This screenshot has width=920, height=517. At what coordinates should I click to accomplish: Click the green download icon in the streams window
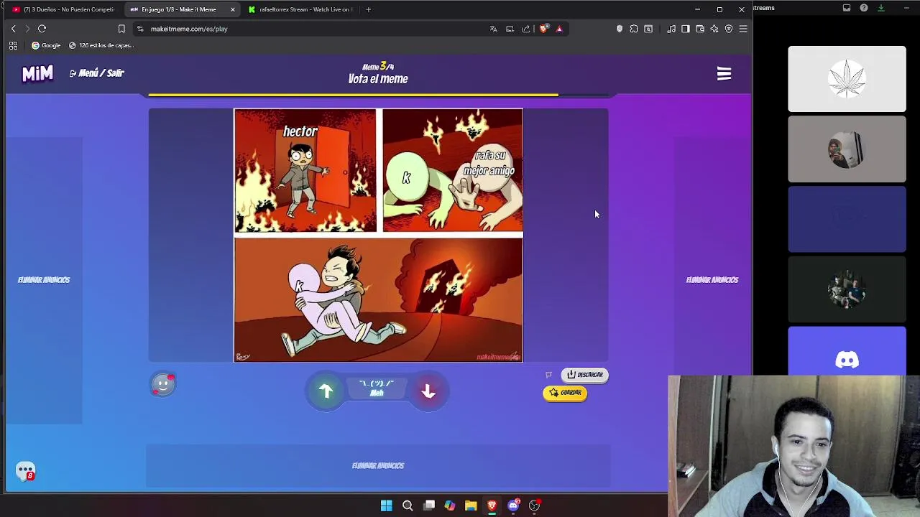pyautogui.click(x=881, y=8)
